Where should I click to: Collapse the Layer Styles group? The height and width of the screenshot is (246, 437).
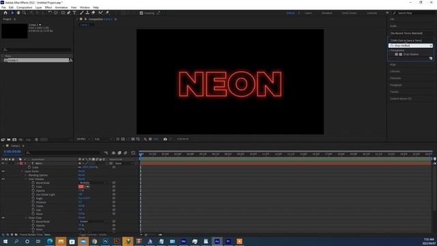click(x=23, y=172)
